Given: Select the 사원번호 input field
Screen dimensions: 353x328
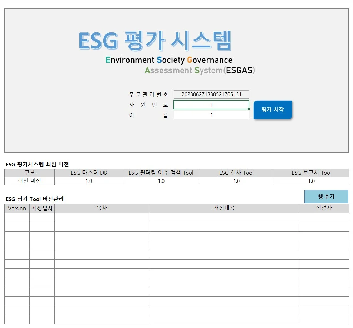Looking at the screenshot, I should (211, 104).
